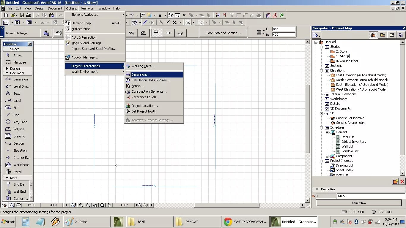The width and height of the screenshot is (406, 228).
Task: Select the Elevation tool
Action: pos(18,151)
